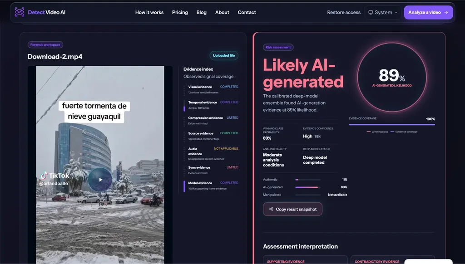Open the About page
Image resolution: width=465 pixels, height=264 pixels.
click(x=222, y=12)
